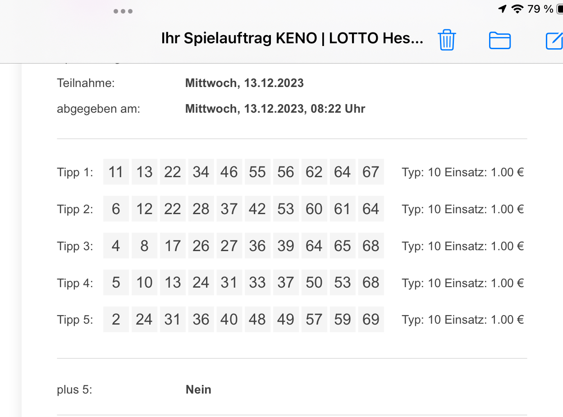This screenshot has width=563, height=417.
Task: Open the move-to-folder icon
Action: point(500,41)
